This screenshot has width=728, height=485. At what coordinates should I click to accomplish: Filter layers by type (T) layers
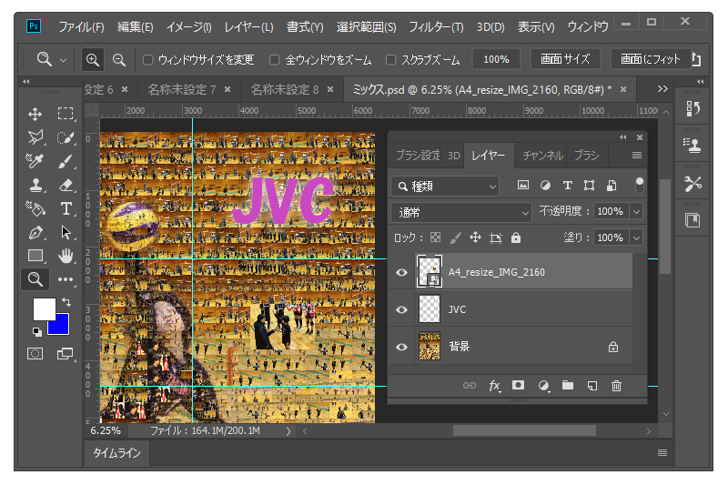[567, 186]
